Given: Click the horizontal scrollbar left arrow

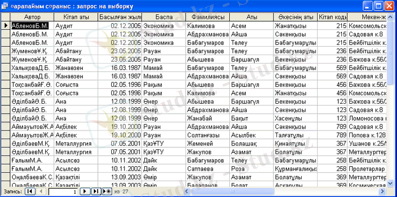Looking at the screenshot, I should pos(187,191).
